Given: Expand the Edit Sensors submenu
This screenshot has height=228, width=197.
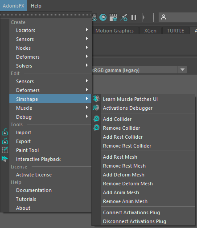Looking at the screenshot, I should 50,81.
